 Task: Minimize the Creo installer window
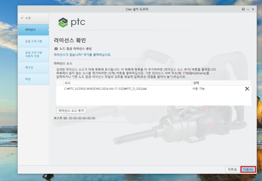click(248, 9)
